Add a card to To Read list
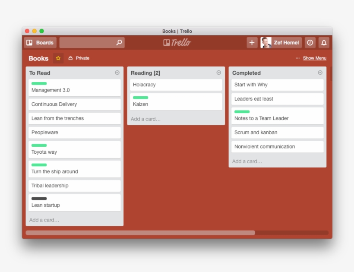Screen dimensions: 354x272 click(44, 220)
